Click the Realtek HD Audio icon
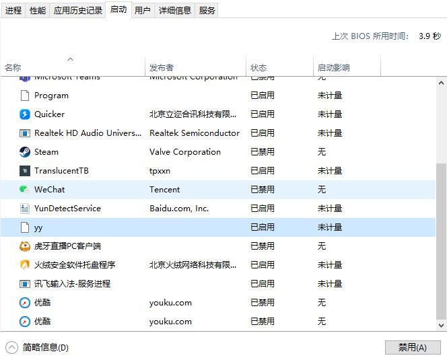 (25, 133)
